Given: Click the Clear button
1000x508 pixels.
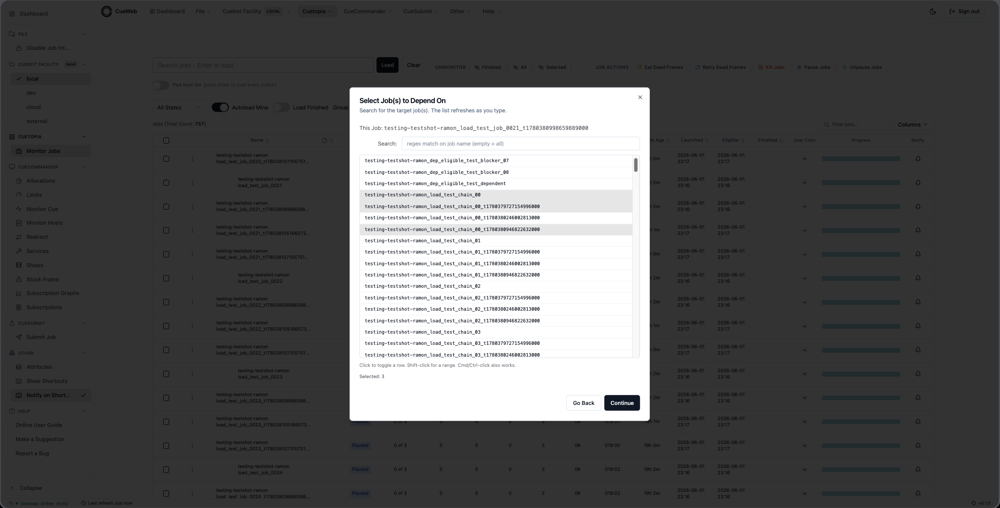Looking at the screenshot, I should click(414, 65).
